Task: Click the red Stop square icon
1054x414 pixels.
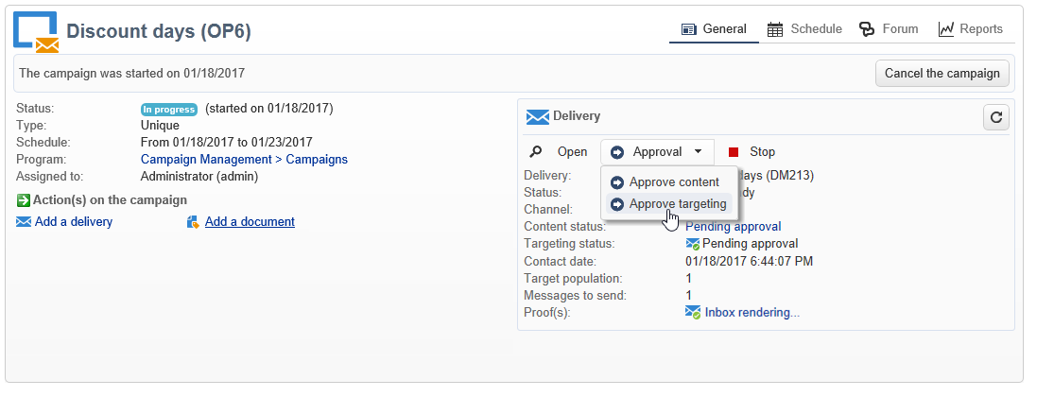Action: coord(734,152)
